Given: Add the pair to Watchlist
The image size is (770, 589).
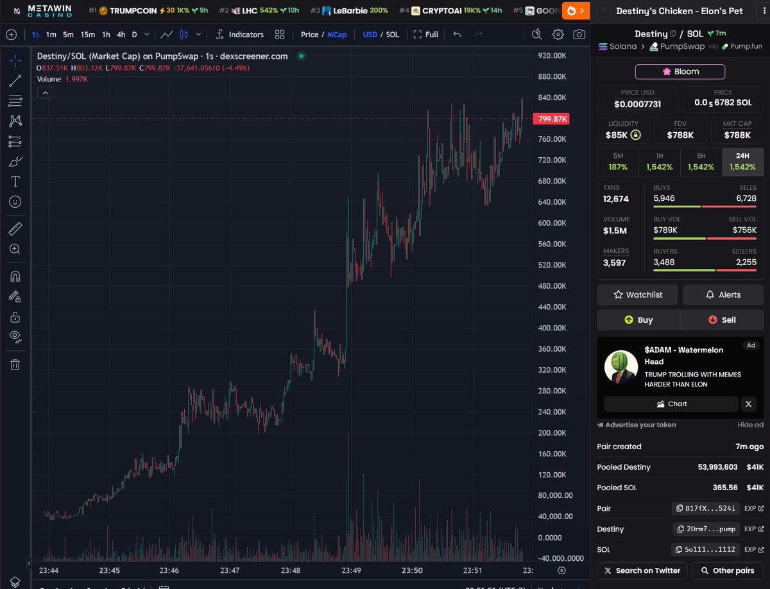Looking at the screenshot, I should click(x=638, y=294).
